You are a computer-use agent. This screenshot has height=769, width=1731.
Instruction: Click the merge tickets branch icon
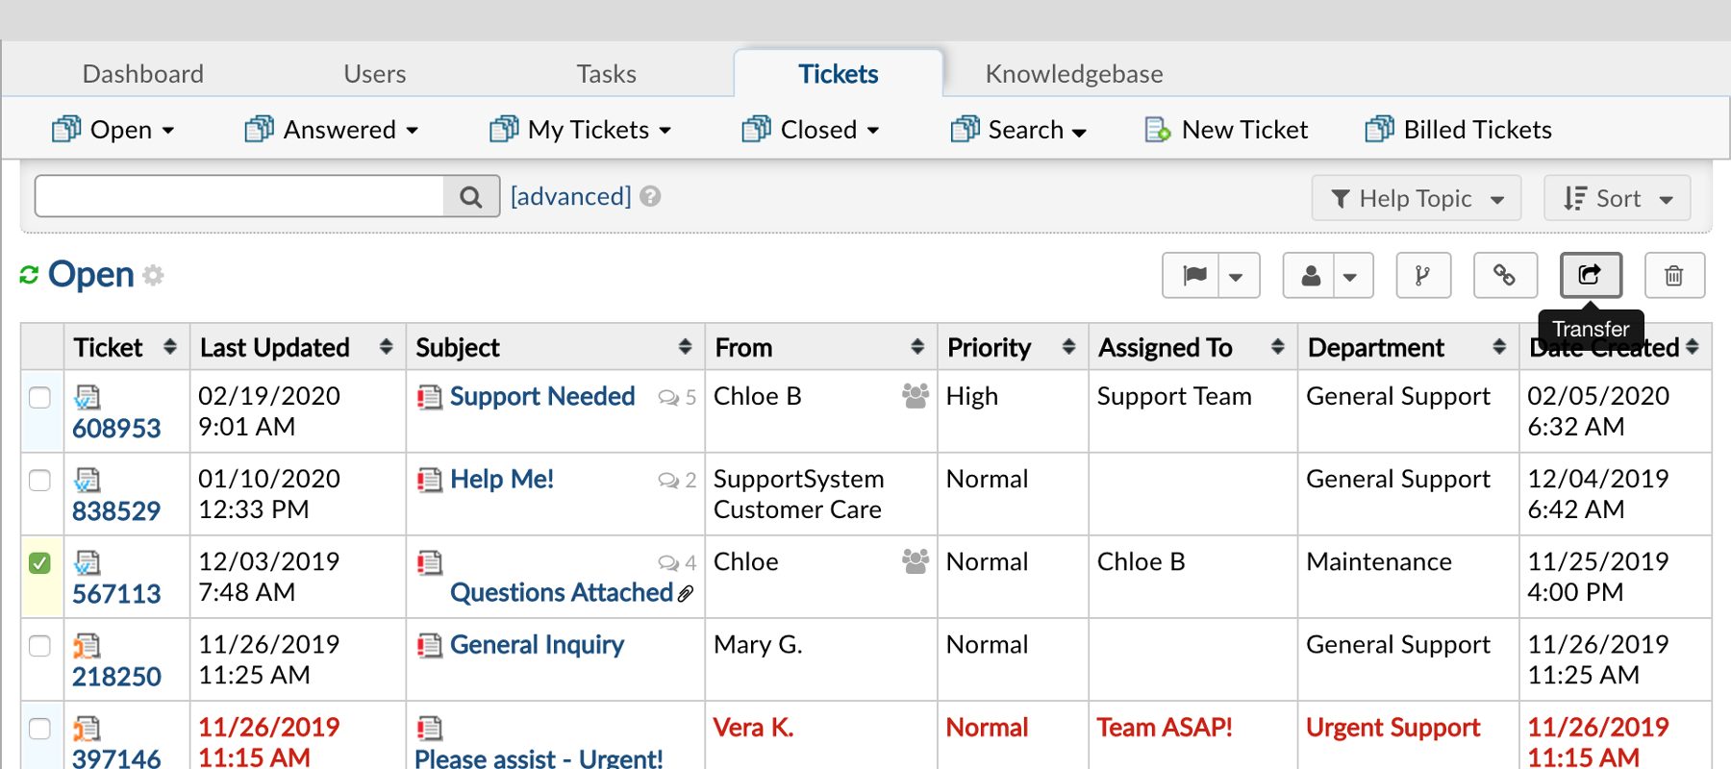1423,276
